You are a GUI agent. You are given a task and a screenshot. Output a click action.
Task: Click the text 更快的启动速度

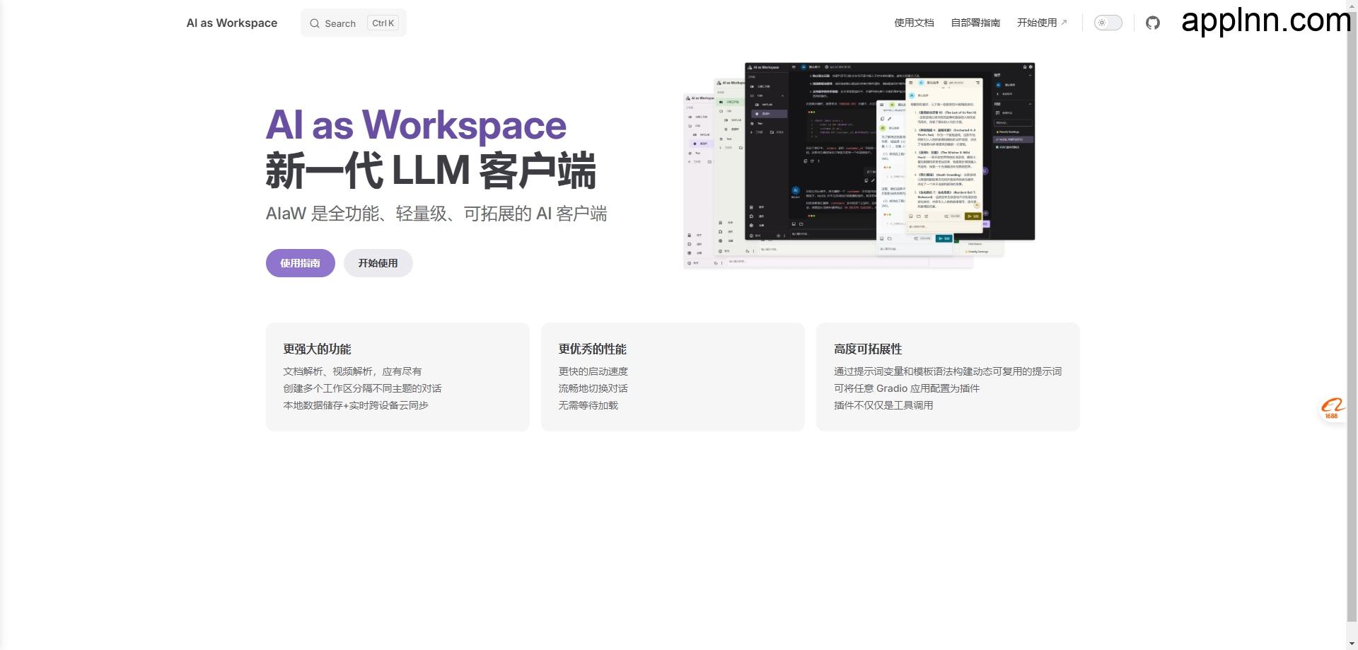tap(593, 371)
